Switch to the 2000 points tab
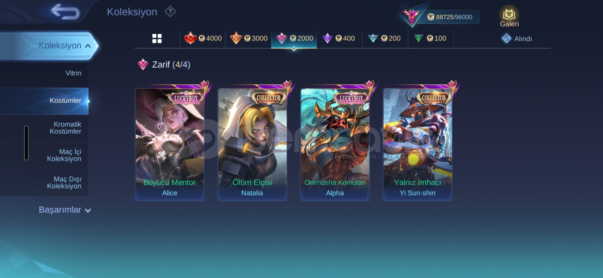603x278 pixels. click(x=294, y=39)
